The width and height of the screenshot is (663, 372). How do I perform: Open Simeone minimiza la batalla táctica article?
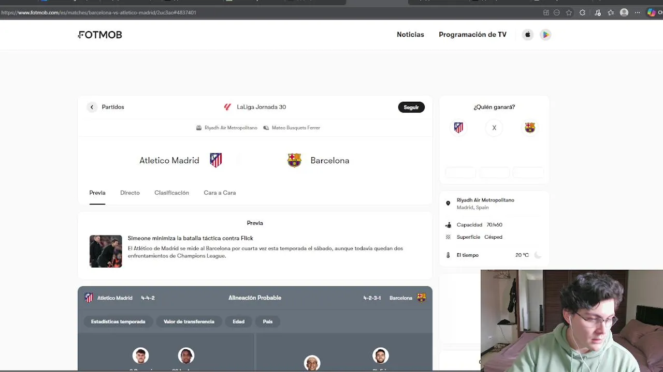(x=191, y=238)
